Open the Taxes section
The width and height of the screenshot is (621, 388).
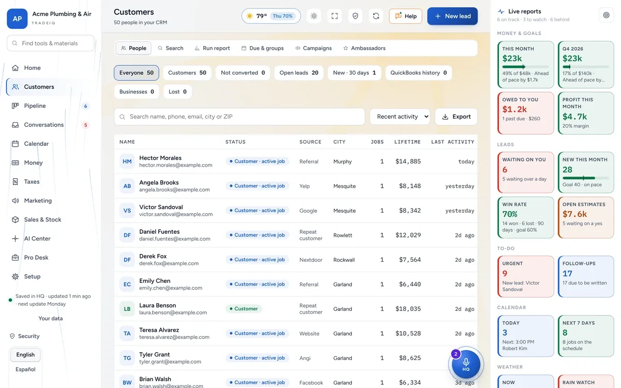click(51, 182)
